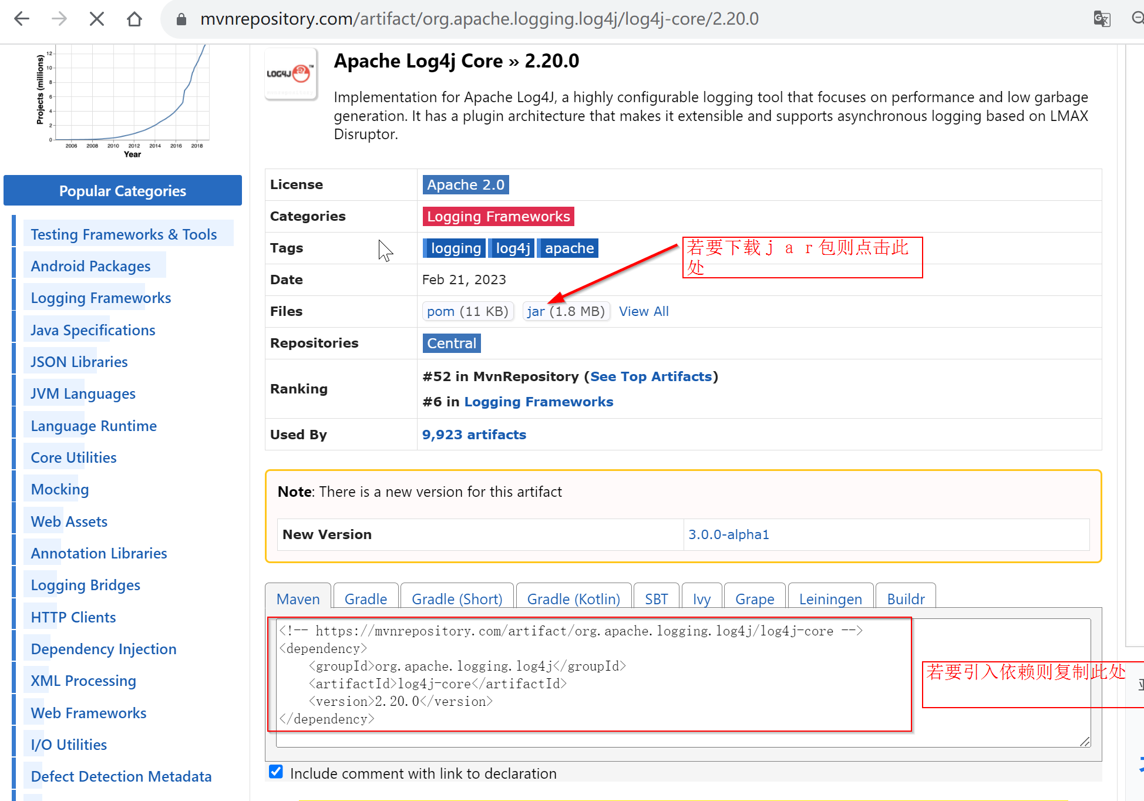Open the Google Translate page icon

click(x=1102, y=19)
